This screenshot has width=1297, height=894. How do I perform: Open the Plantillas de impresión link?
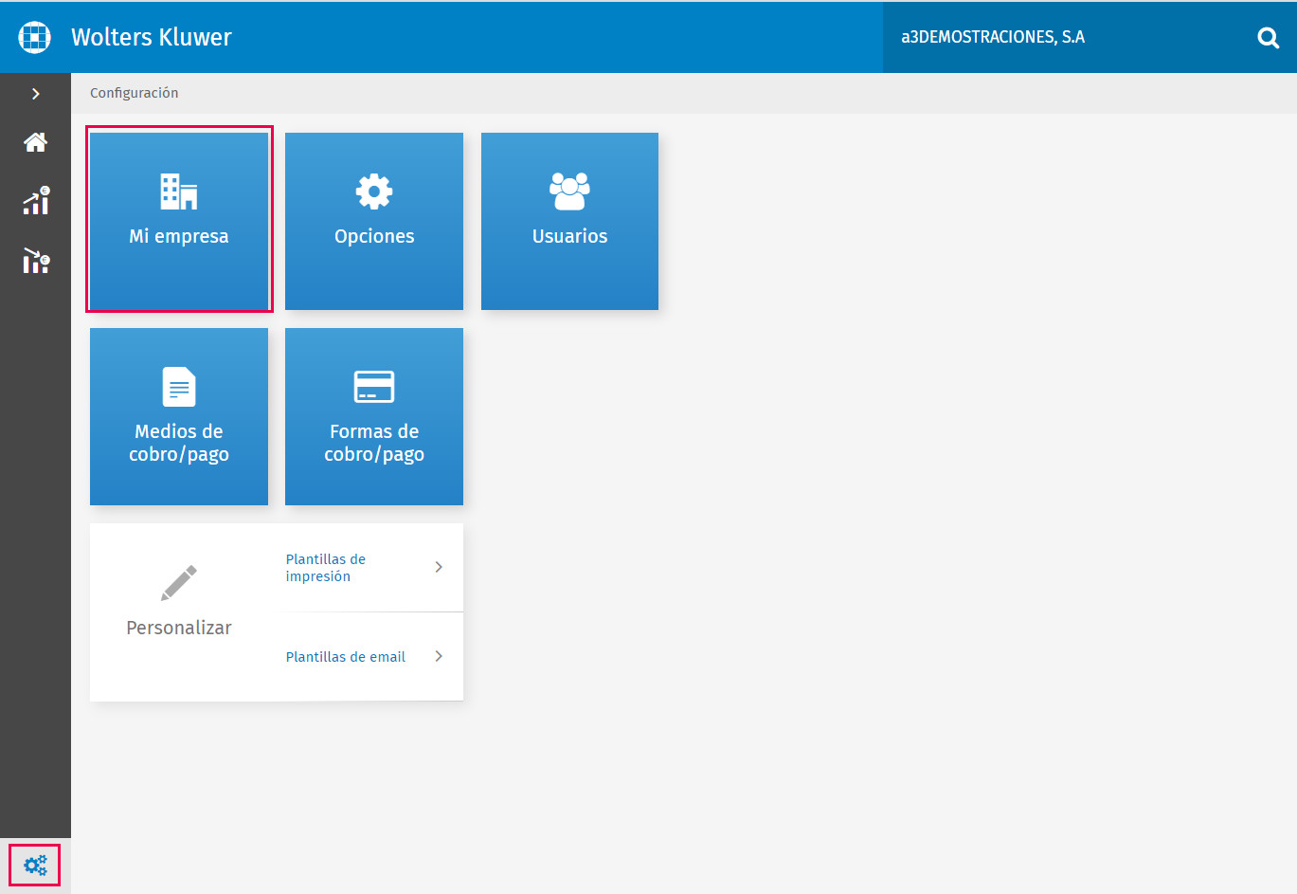326,568
